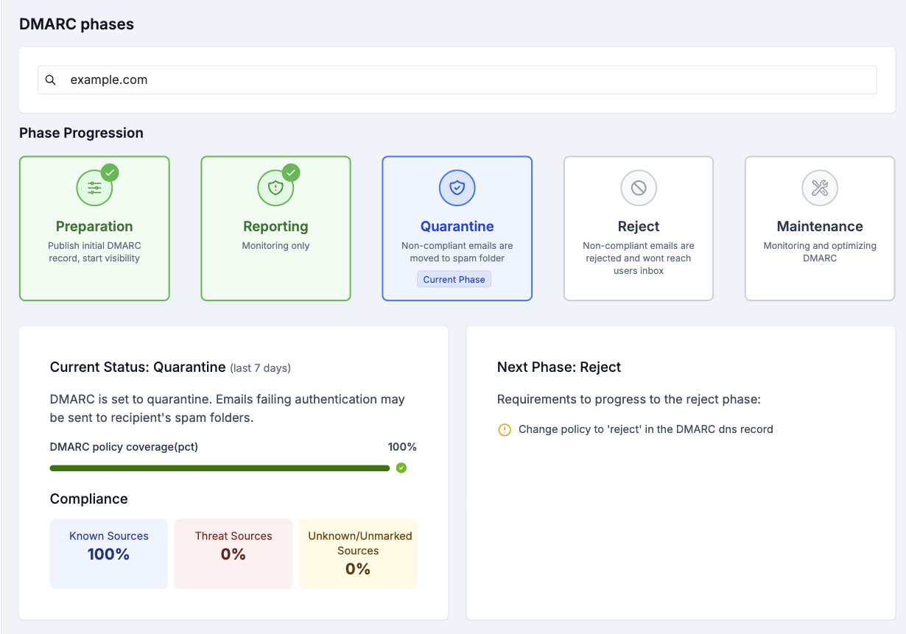Click the Current Phase badge
Viewport: 906px width, 634px height.
click(454, 279)
